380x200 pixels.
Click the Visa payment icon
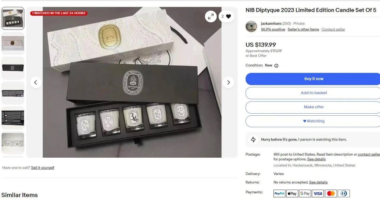tap(318, 193)
